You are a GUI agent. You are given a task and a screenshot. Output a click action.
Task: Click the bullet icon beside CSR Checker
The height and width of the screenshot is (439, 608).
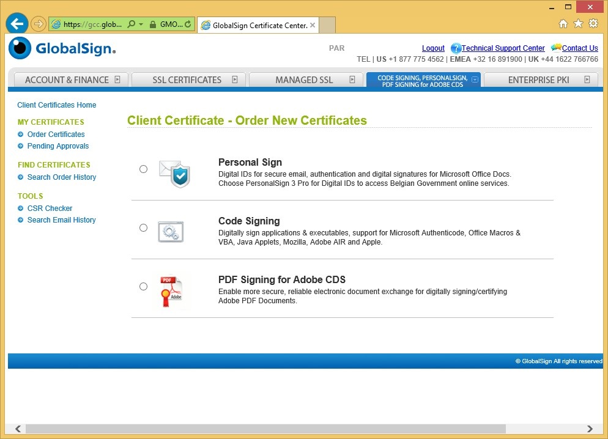(21, 208)
